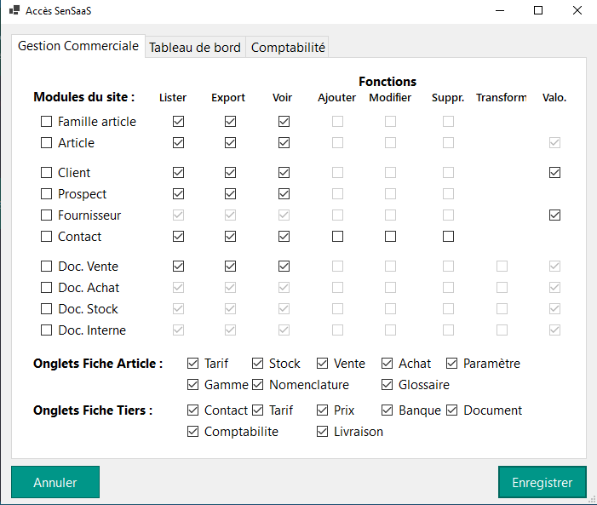Enable Ajouter for the Contact row
Screen dimensions: 597x505
pyautogui.click(x=337, y=237)
